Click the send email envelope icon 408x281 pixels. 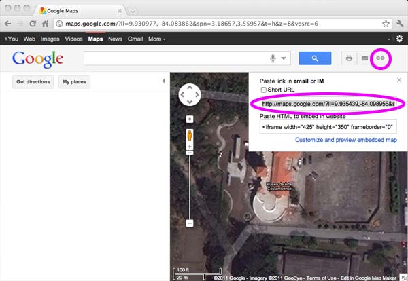364,58
